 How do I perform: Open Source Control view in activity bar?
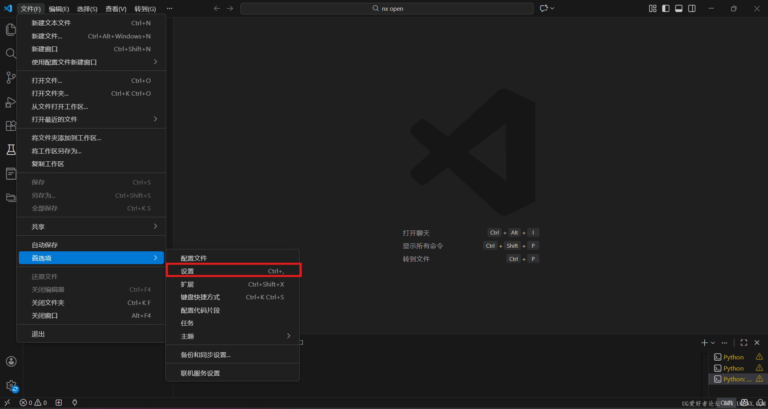11,78
